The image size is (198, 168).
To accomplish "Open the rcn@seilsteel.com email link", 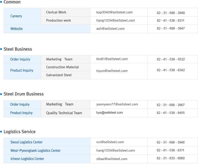I will pos(110,142).
